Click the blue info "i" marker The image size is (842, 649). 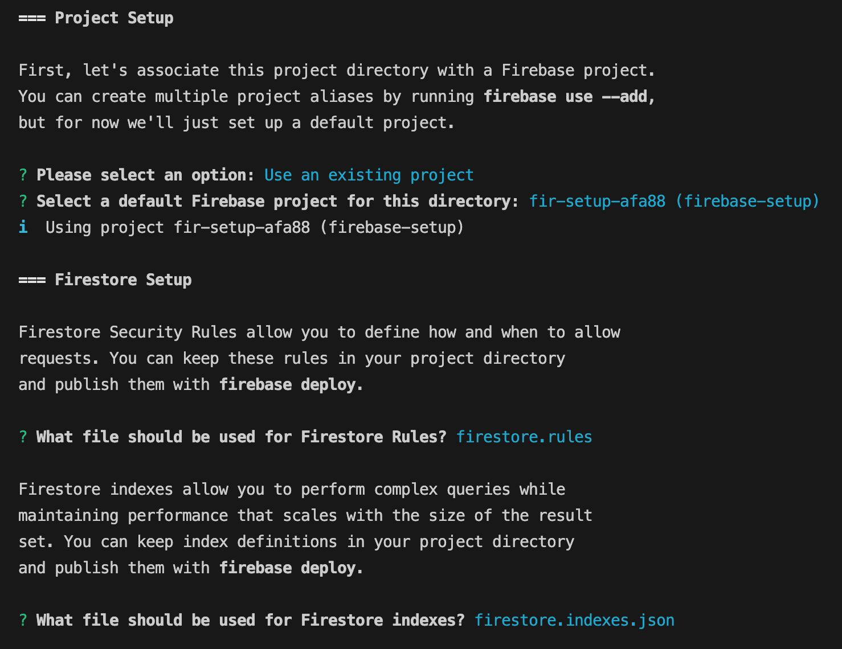point(23,227)
